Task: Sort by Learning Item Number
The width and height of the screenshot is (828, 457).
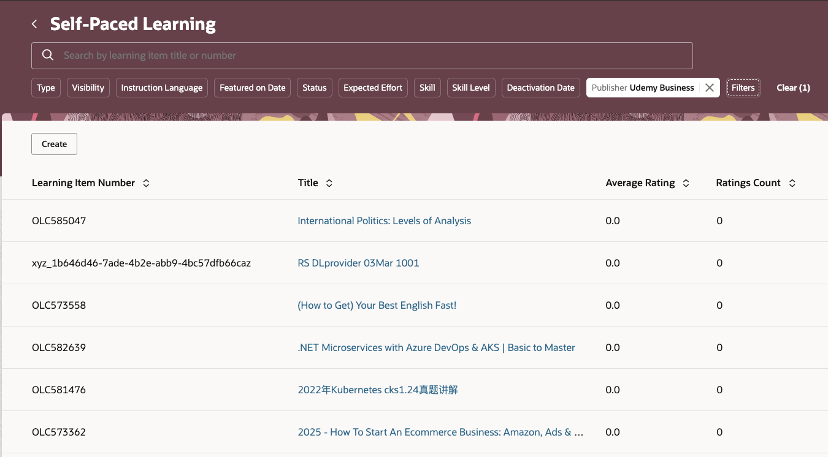Action: pos(146,183)
